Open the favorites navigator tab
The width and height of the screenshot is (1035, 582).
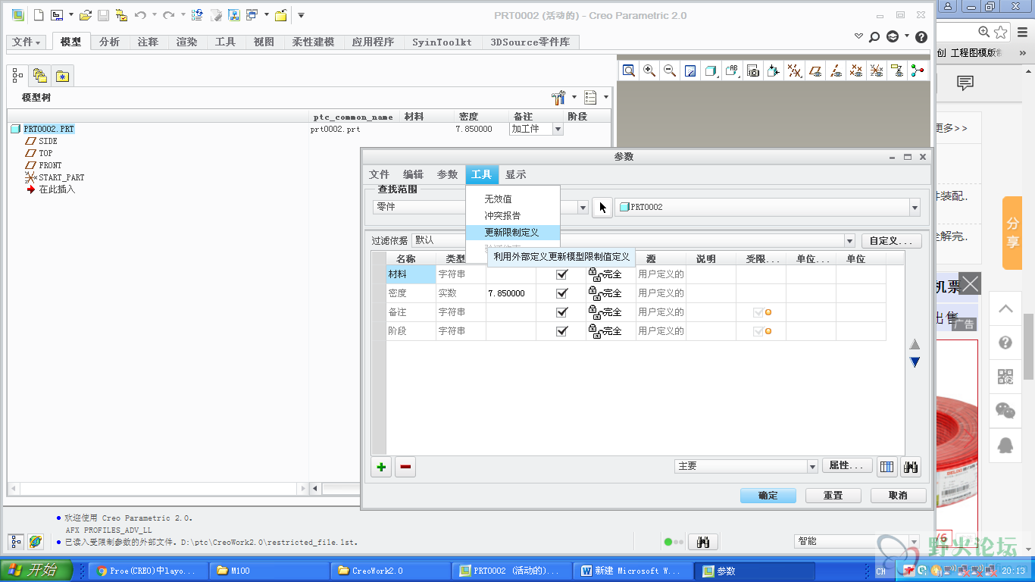[x=62, y=75]
